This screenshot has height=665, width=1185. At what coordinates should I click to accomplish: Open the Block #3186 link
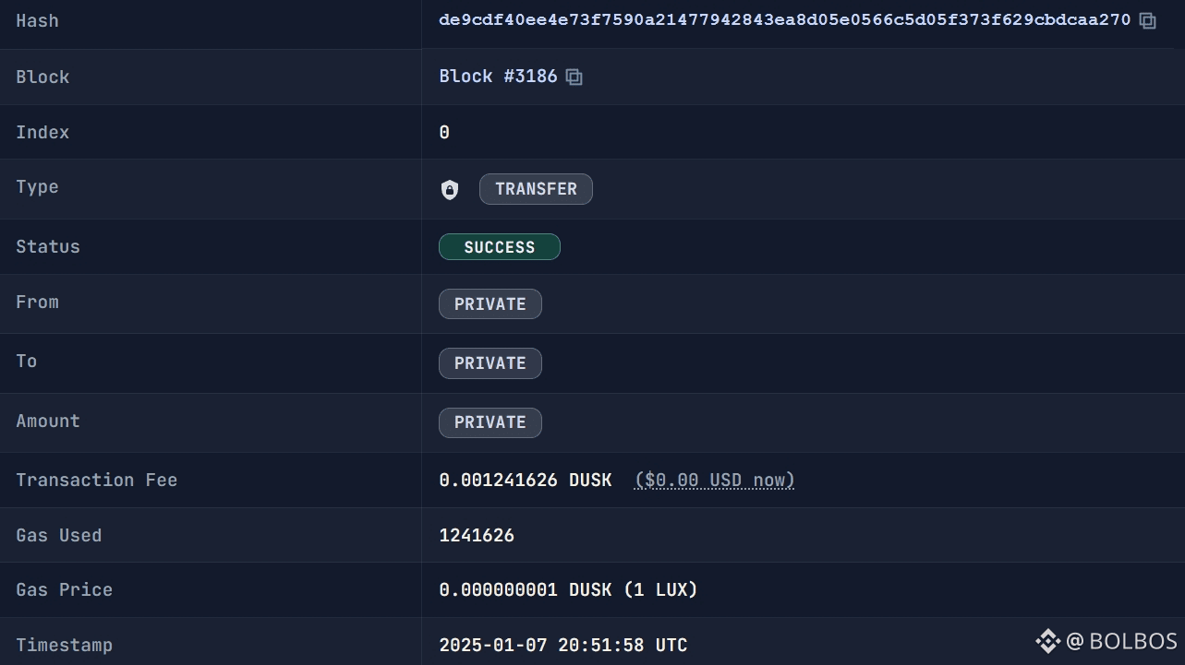click(x=498, y=77)
